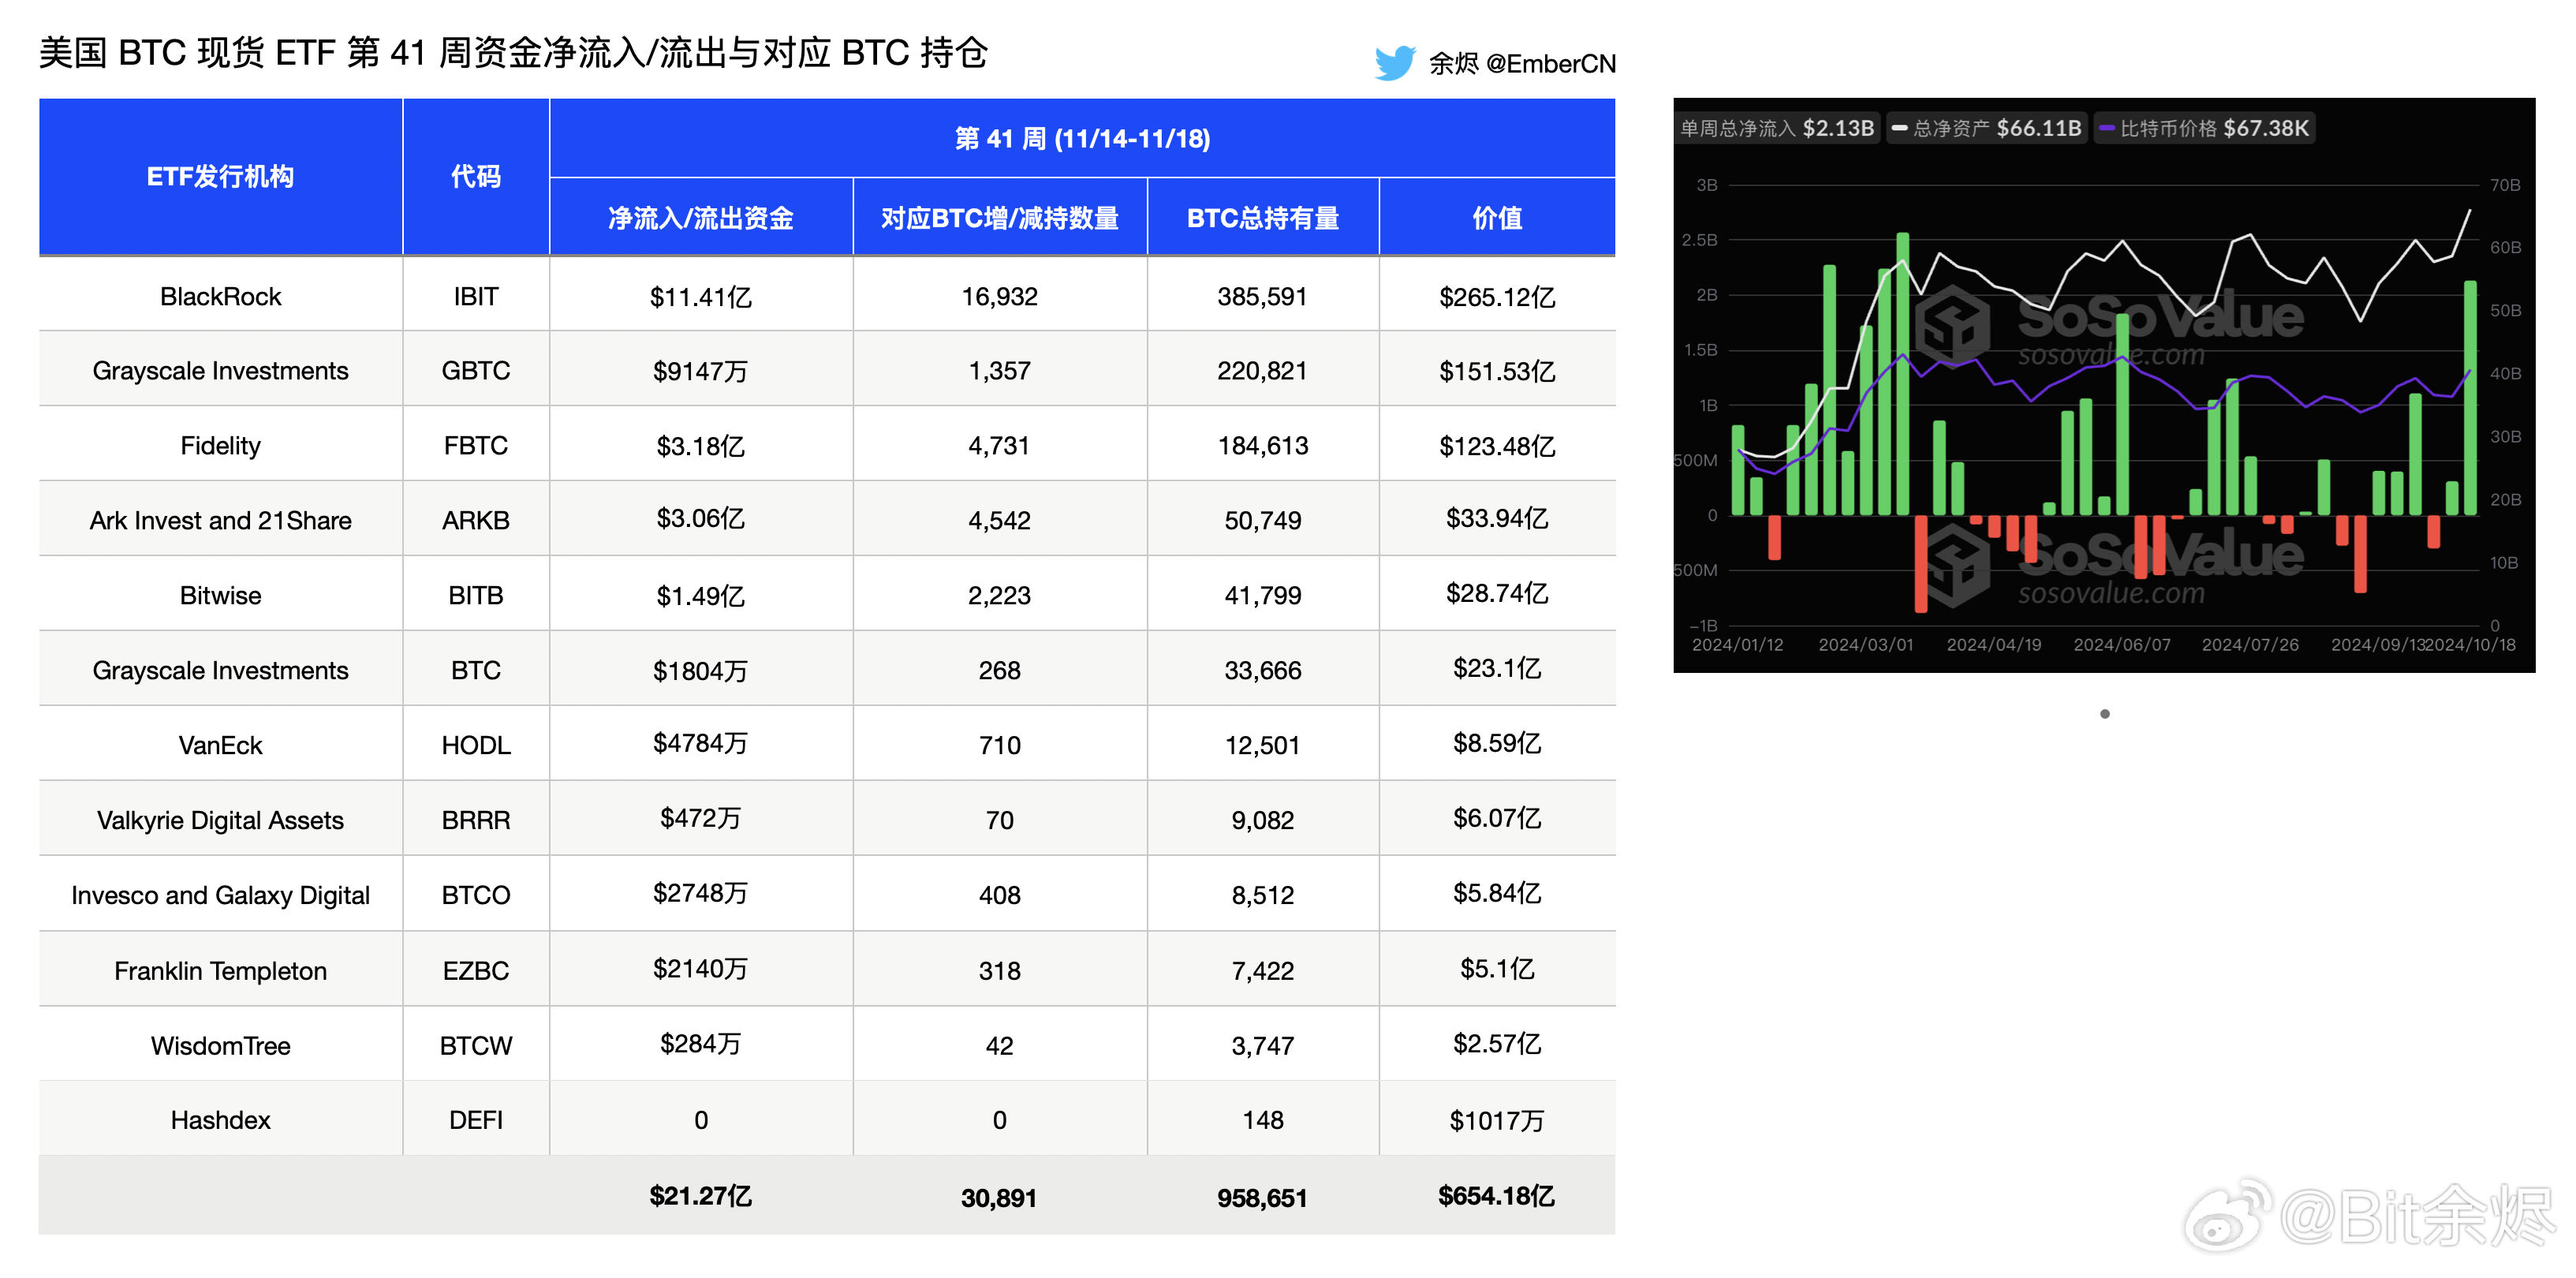Screen dimensions: 2576x1278
Task: Click the @EmberCN author handle
Action: coord(1550,64)
